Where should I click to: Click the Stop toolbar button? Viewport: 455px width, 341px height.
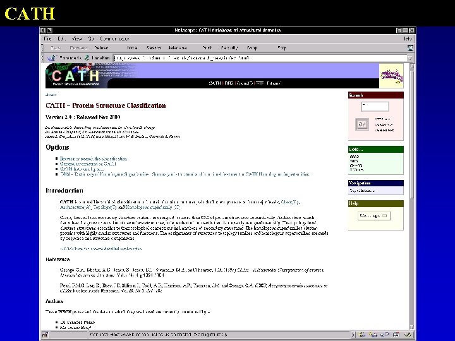[282, 48]
